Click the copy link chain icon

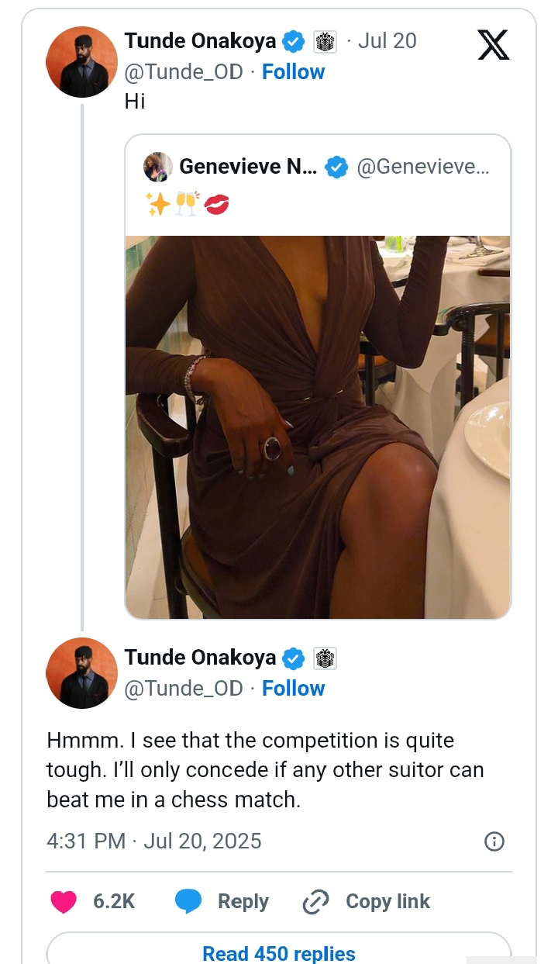click(x=315, y=902)
